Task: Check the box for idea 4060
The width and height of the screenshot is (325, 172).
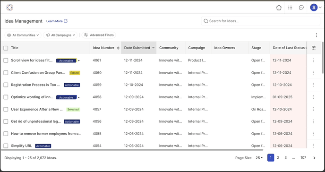Action: (x=6, y=73)
